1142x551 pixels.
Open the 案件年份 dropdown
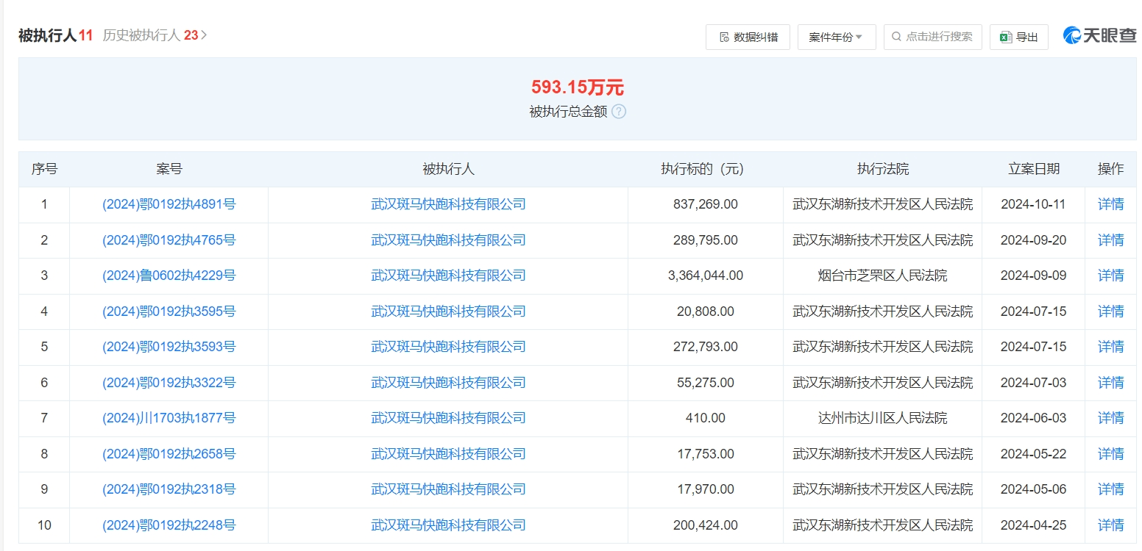click(x=836, y=37)
